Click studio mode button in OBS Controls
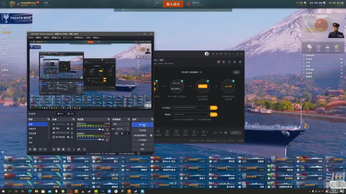This screenshot has height=194, width=346. click(x=142, y=140)
